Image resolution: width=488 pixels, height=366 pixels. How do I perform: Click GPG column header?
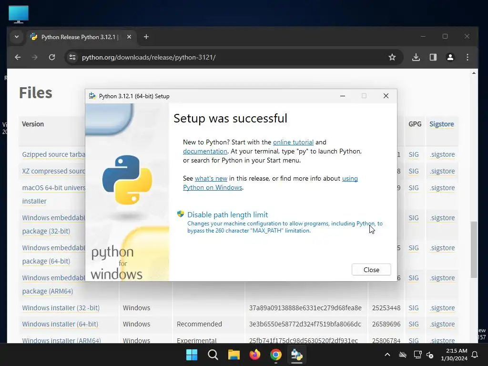(x=415, y=124)
